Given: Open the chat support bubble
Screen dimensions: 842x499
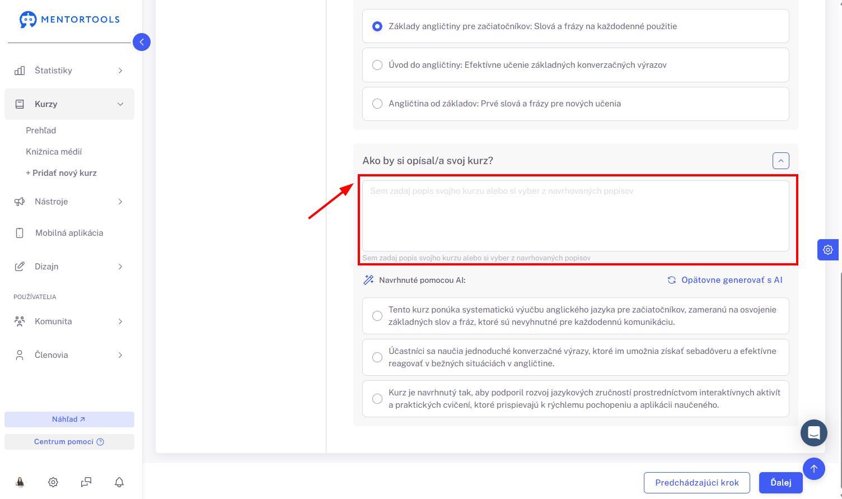Looking at the screenshot, I should click(x=814, y=433).
